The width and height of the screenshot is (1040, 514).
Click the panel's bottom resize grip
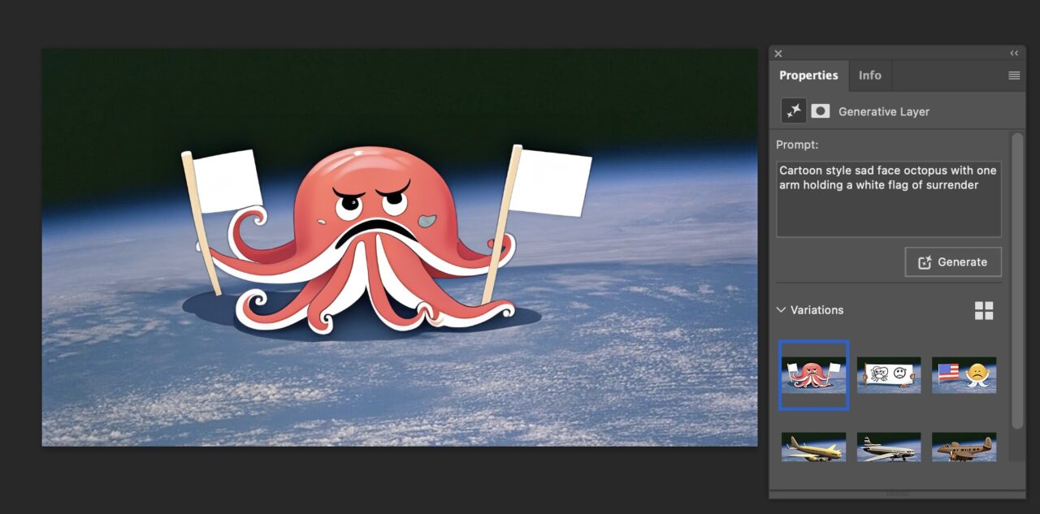(x=897, y=494)
